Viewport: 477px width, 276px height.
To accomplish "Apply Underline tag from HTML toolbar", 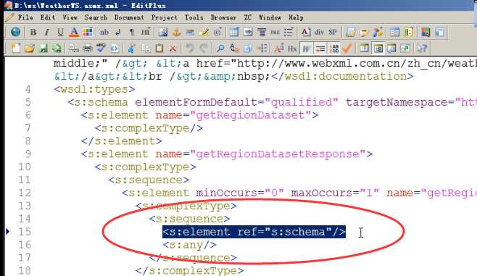I will pos(60,32).
